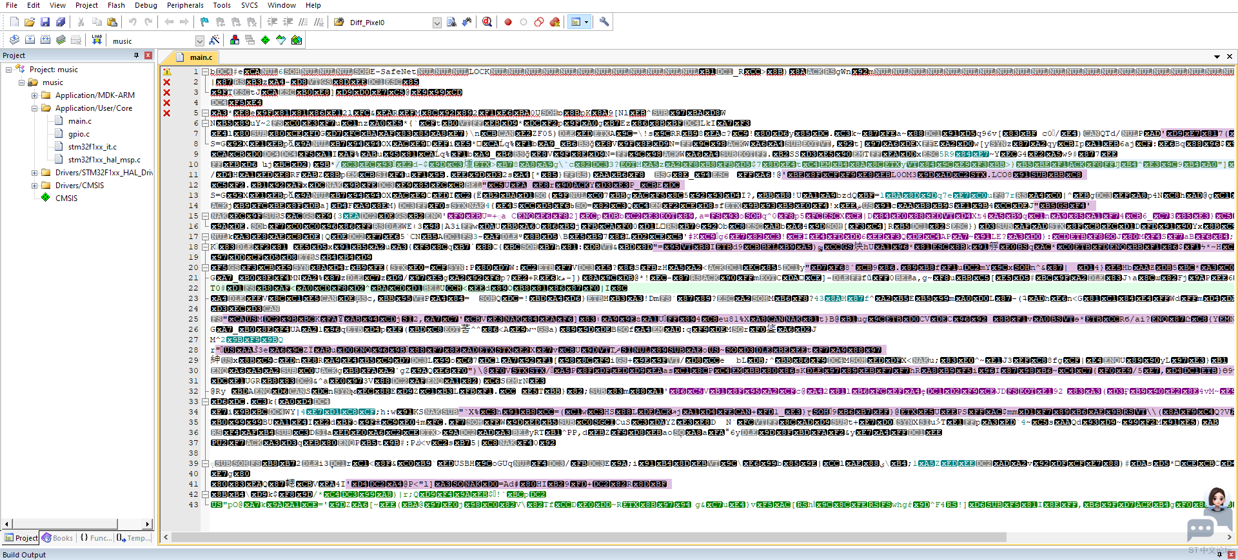Collapse the Application/User/Core folder

click(x=35, y=108)
